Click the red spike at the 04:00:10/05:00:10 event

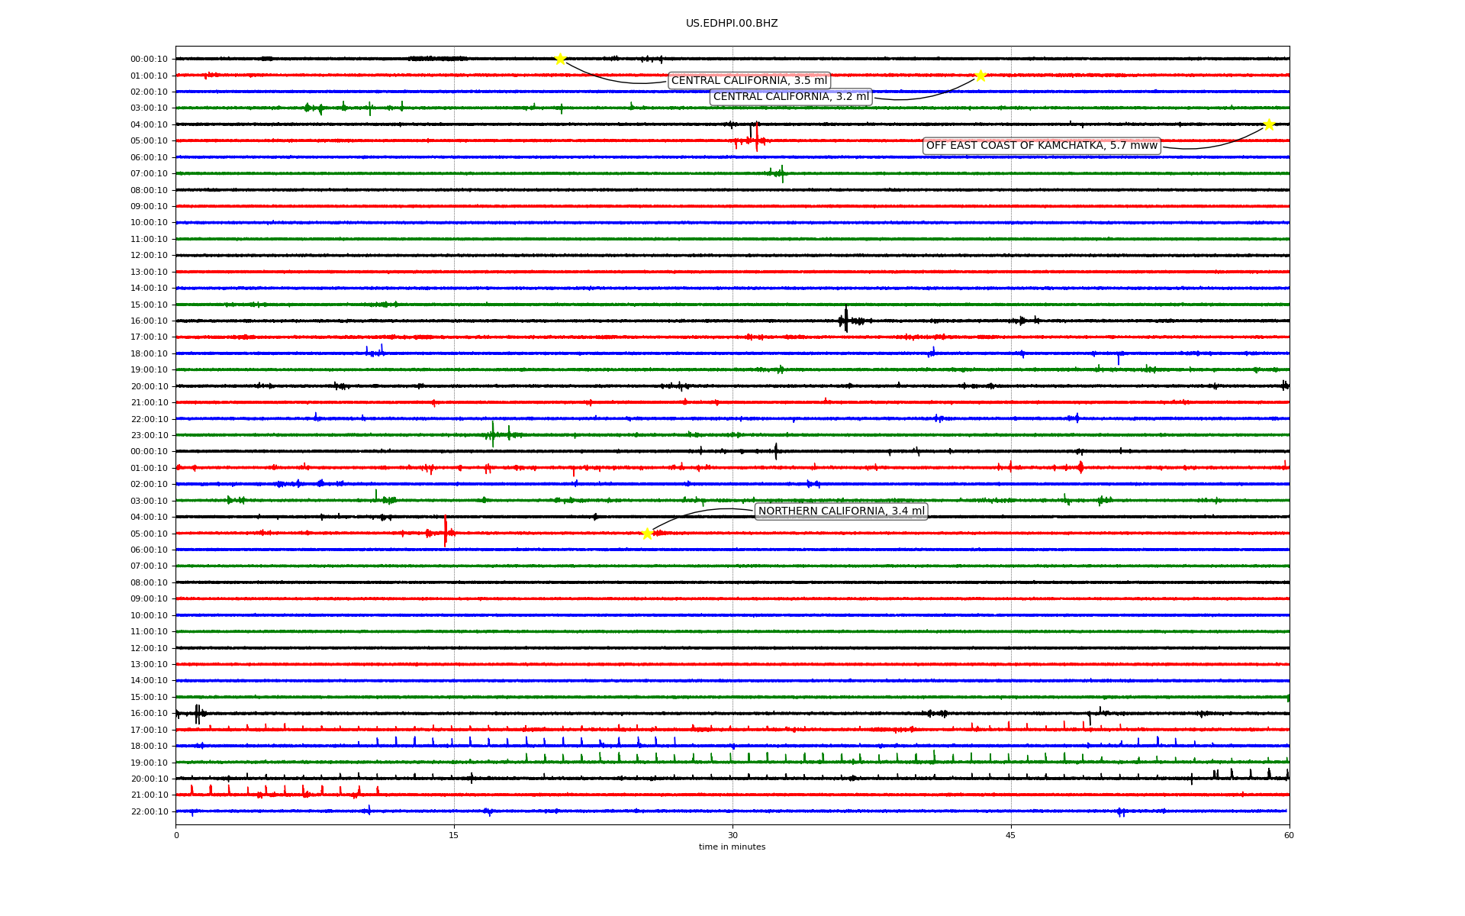(x=756, y=137)
